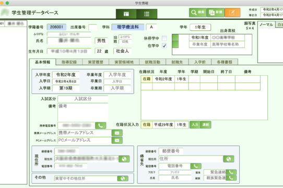Open the 実習候補地 tab
The width and height of the screenshot is (283, 188).
point(124,62)
